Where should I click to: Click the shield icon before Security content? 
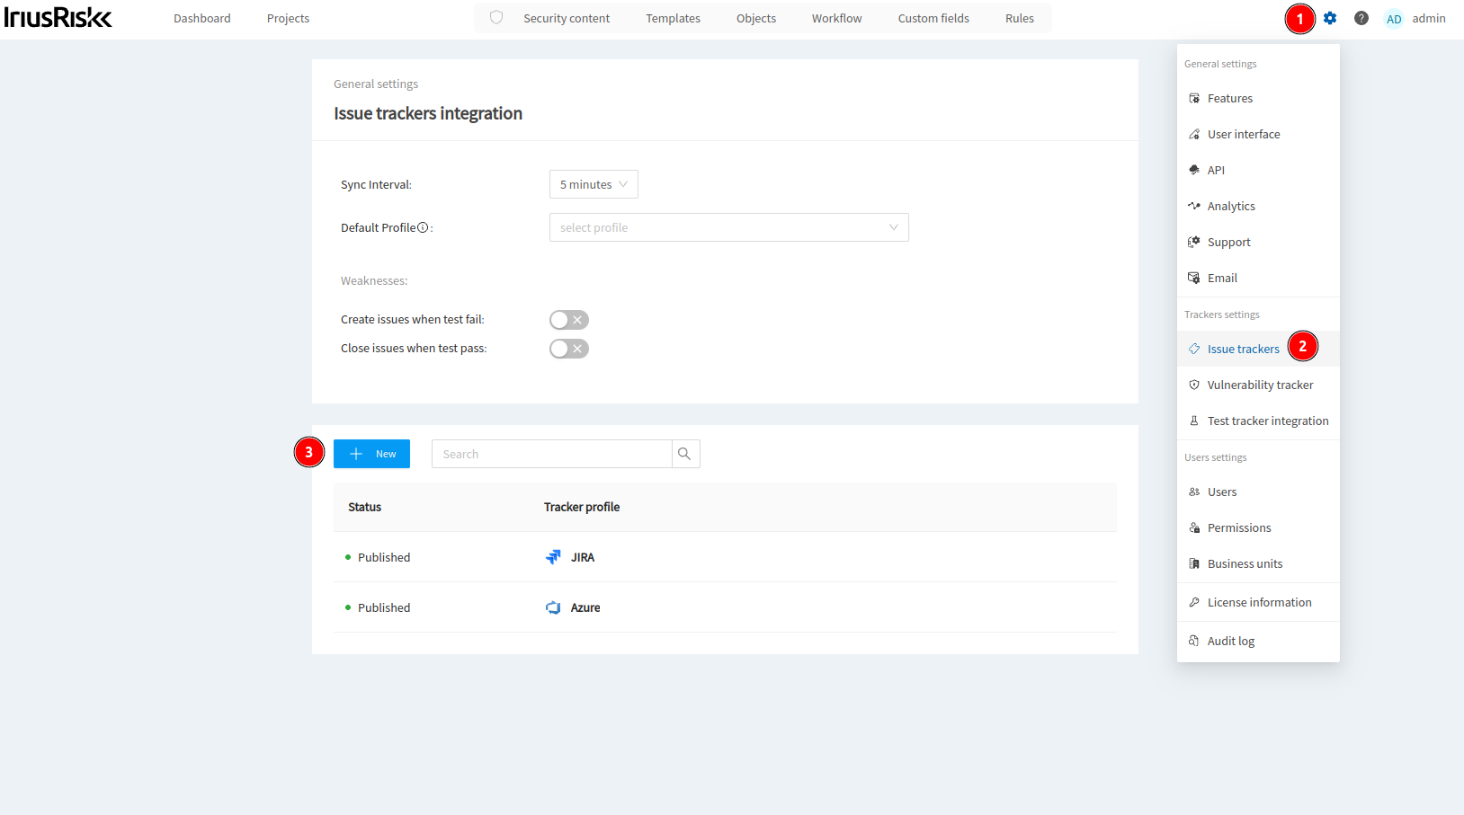click(x=496, y=18)
